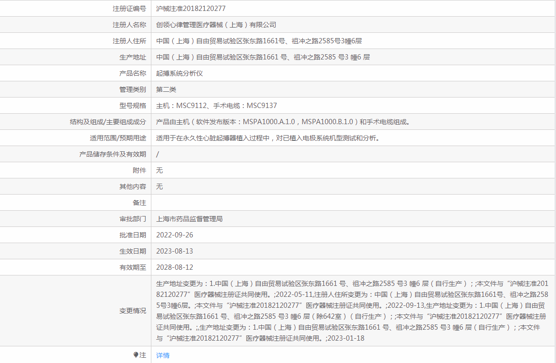Click expiry date 2028-08-12
Screen dimensions: 556x363
(x=174, y=267)
